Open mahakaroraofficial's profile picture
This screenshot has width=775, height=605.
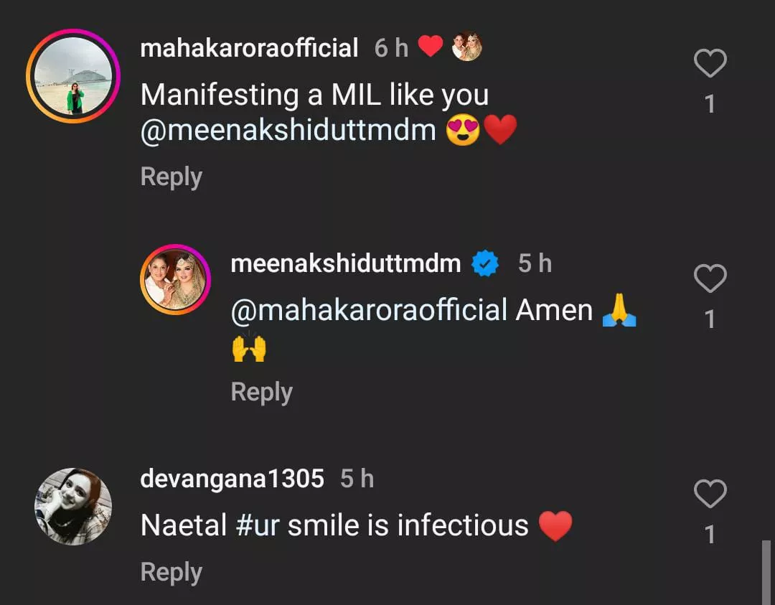tap(73, 76)
